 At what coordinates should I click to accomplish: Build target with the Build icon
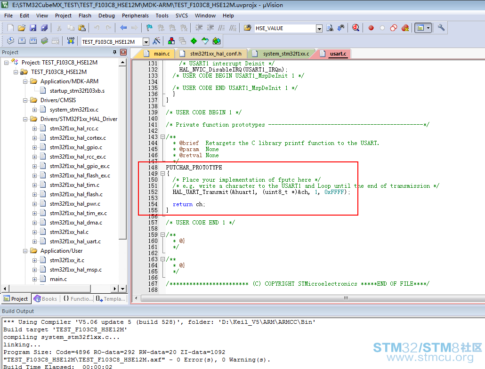[22, 41]
